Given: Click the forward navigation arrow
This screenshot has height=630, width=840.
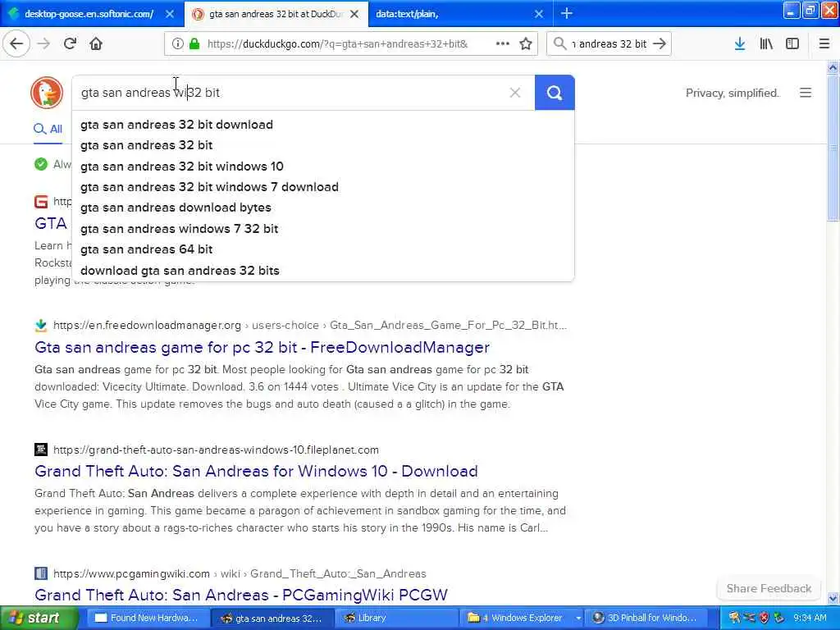Looking at the screenshot, I should 44,43.
